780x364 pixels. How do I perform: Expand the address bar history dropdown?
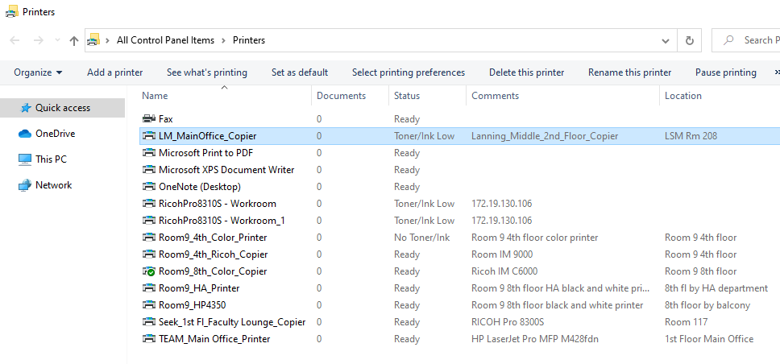tap(665, 40)
